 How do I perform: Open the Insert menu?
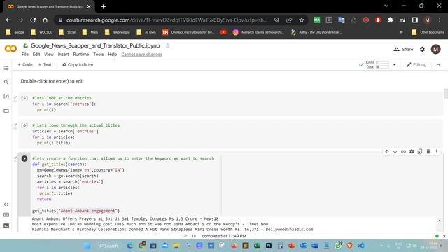tap(64, 55)
